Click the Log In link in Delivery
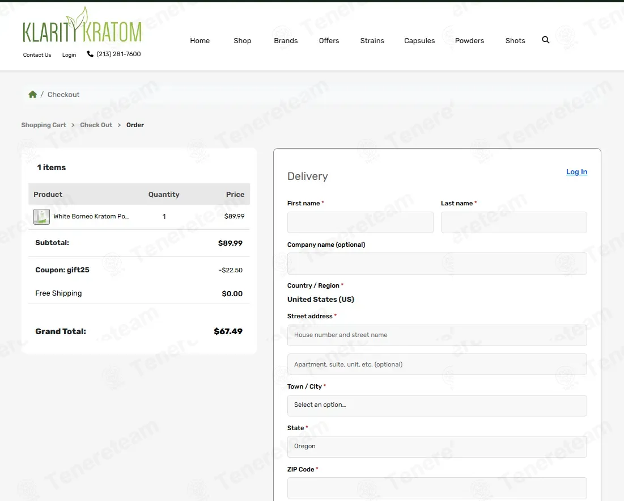The height and width of the screenshot is (501, 624). (576, 172)
